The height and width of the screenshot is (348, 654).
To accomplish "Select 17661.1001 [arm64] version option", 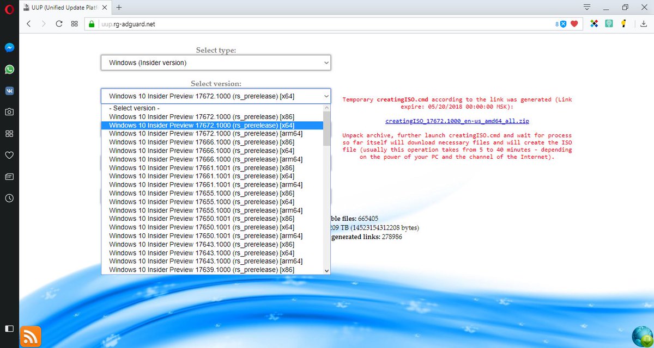I will (x=212, y=184).
